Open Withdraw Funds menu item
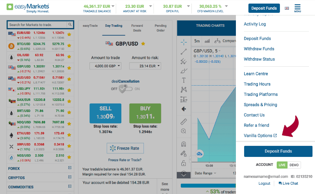Screen dimensions: 315x194 point(259,49)
